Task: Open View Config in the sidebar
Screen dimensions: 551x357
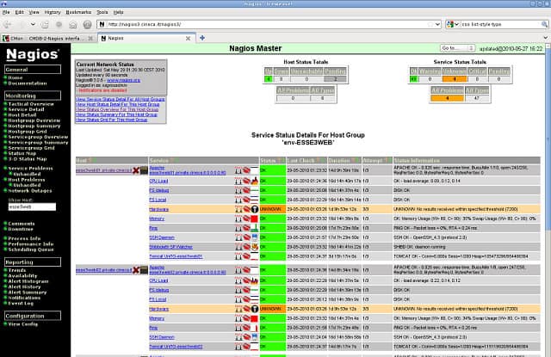Action: point(23,324)
